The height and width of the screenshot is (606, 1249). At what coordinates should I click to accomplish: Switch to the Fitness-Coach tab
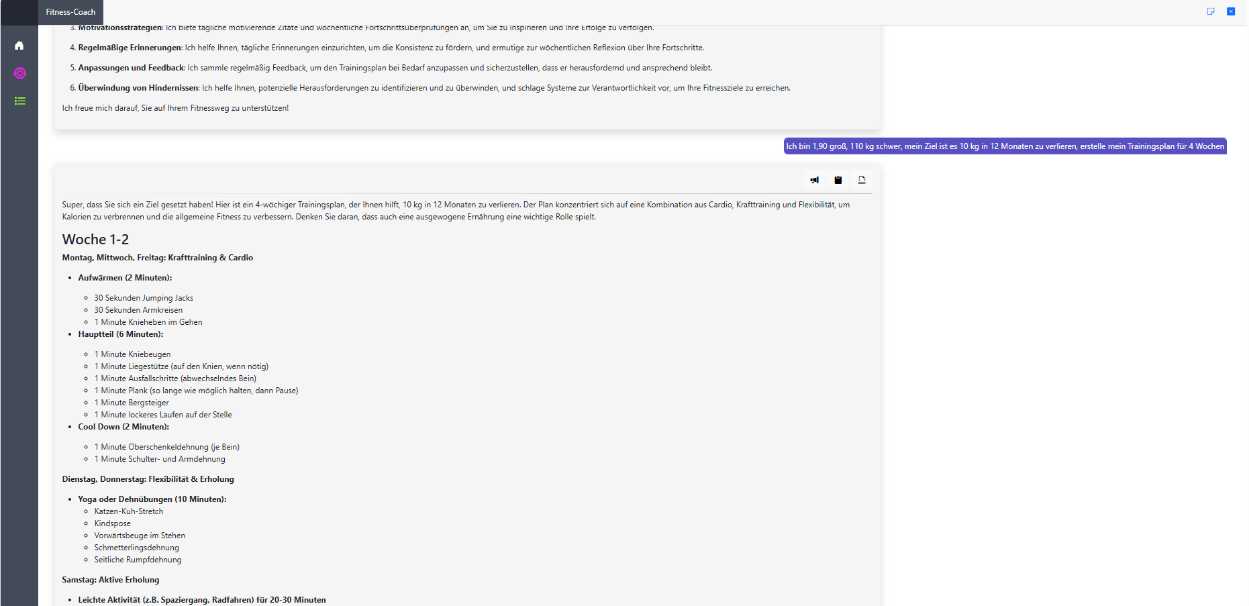pos(70,12)
